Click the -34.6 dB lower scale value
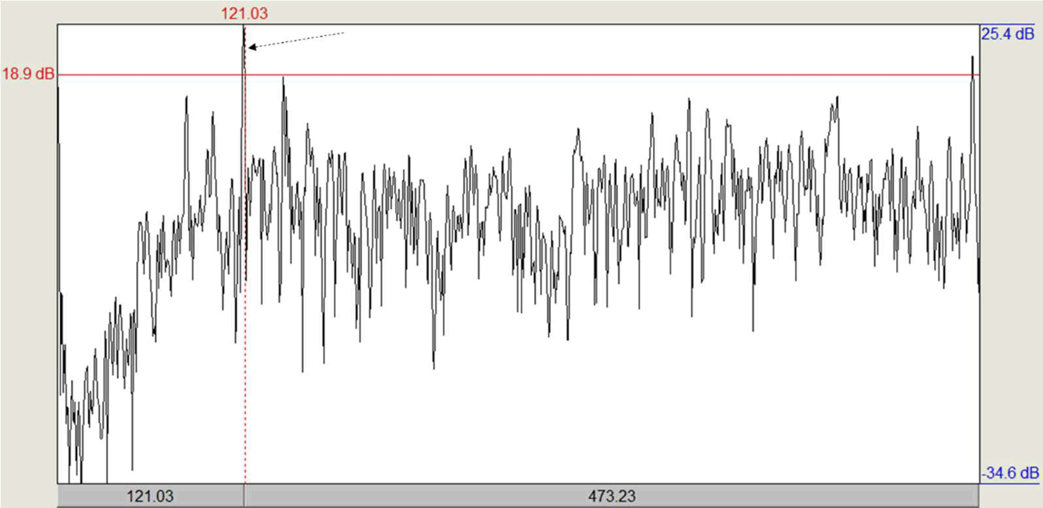This screenshot has height=508, width=1043. (1010, 473)
